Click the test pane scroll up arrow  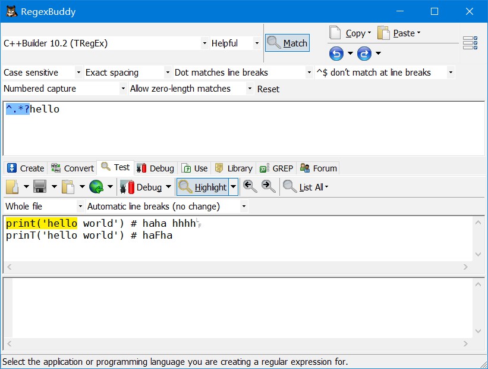478,223
